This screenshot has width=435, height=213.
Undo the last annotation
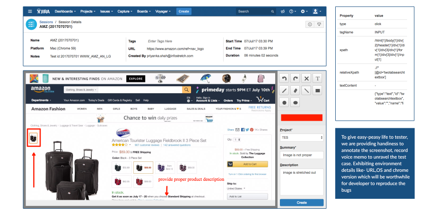[x=284, y=79]
